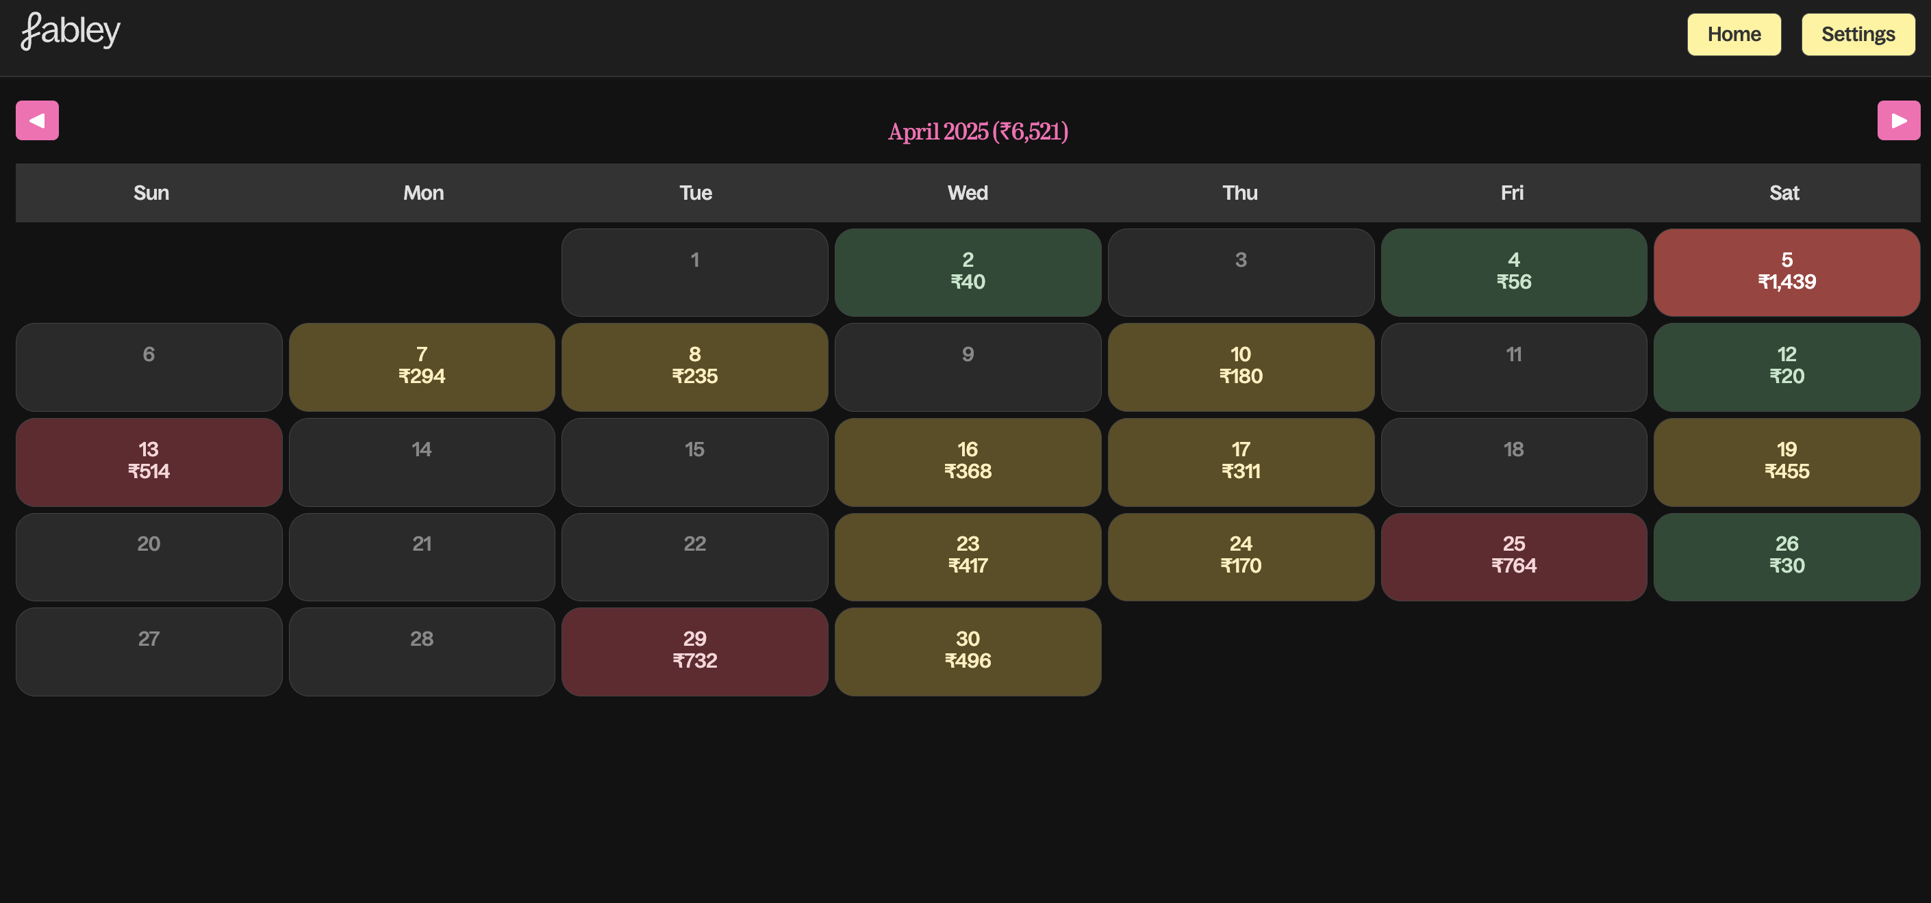Open April 13 with ₹514

coord(149,461)
